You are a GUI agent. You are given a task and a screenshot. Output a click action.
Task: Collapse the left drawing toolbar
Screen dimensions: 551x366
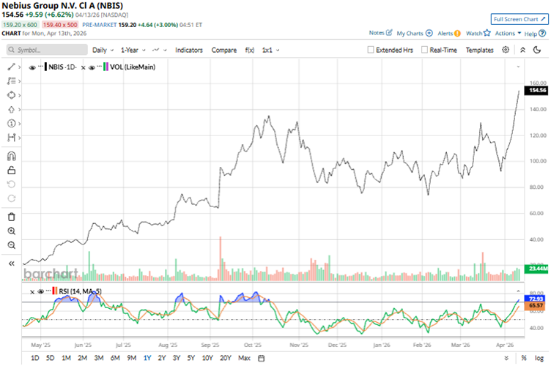(11, 264)
